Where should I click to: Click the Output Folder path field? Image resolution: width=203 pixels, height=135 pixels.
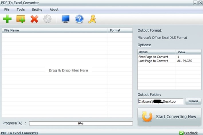(x=161, y=101)
